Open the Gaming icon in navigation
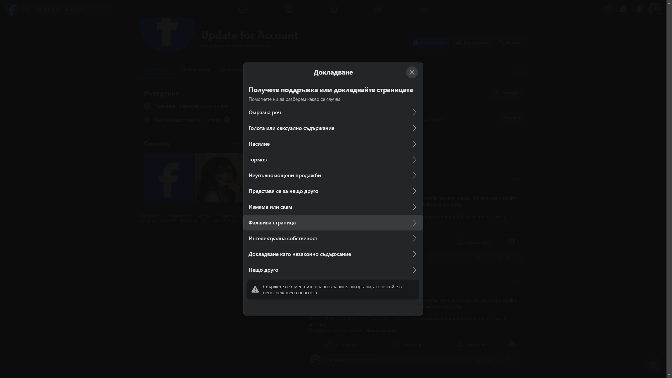Viewport: 672px width, 378px height. pyautogui.click(x=423, y=9)
